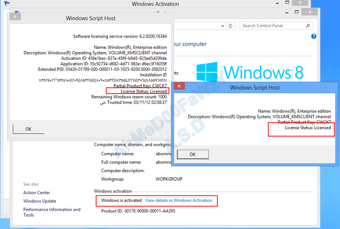Image resolution: width=340 pixels, height=229 pixels.
Task: Open View details in Windows Activation link
Action: [179, 200]
